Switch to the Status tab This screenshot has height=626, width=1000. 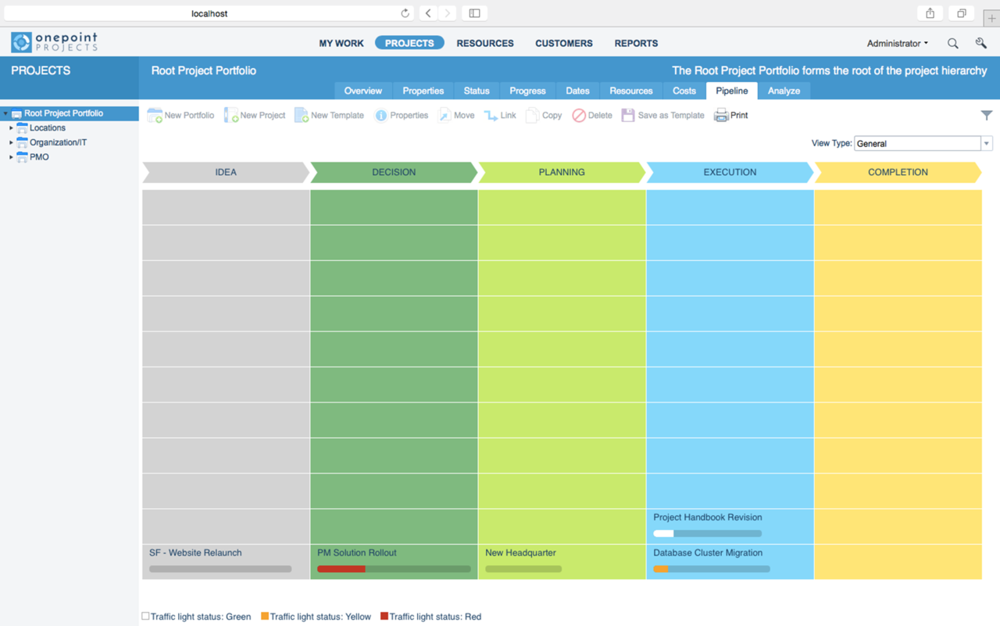point(477,91)
